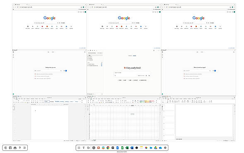Open the app grid launcher in the dock
Screen dimensions: 244x153
(x=79, y=148)
